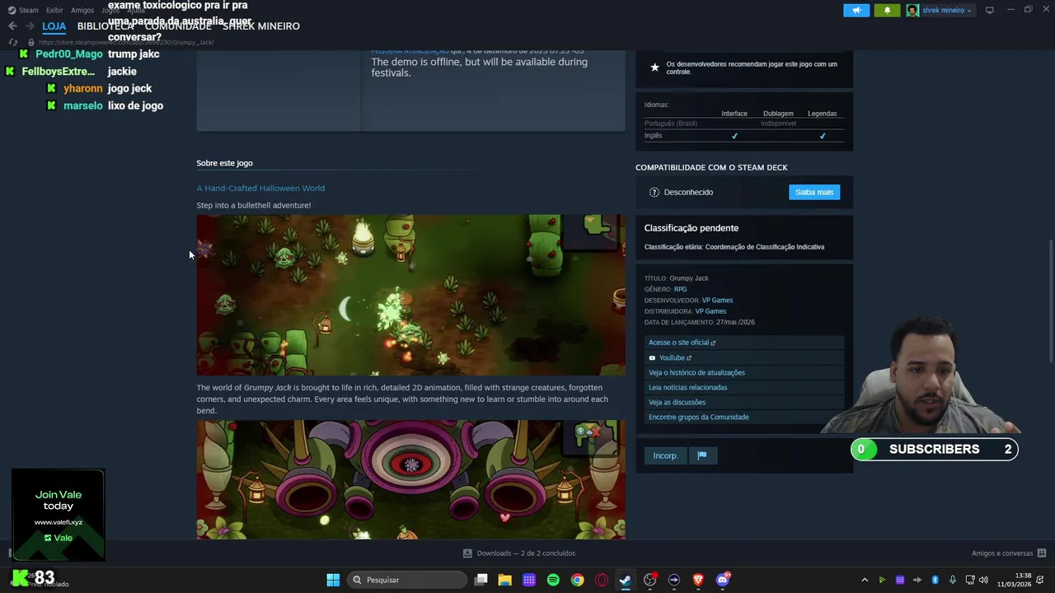Click the volume speaker tray icon
The width and height of the screenshot is (1055, 593).
(x=983, y=580)
